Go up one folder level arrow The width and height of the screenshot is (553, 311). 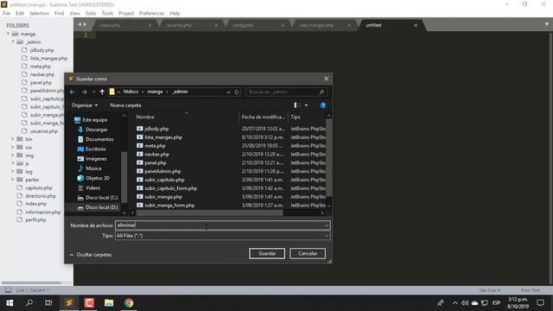click(102, 92)
